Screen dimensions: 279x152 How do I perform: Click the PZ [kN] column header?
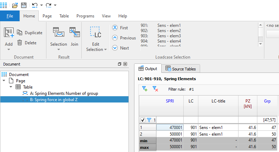(x=248, y=106)
